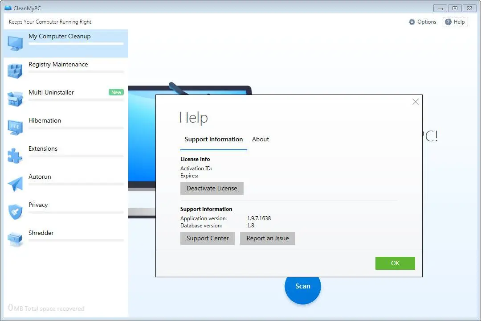Click the Deactivate License button

click(212, 188)
